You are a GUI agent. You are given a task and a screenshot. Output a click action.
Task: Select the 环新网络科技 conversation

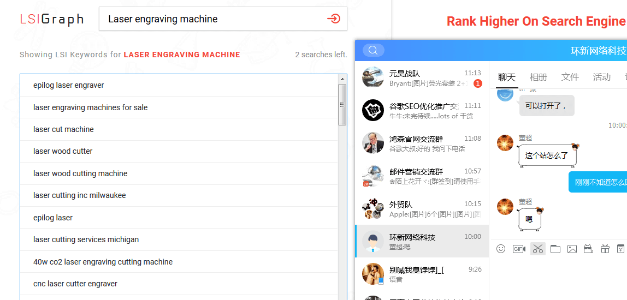pyautogui.click(x=422, y=241)
